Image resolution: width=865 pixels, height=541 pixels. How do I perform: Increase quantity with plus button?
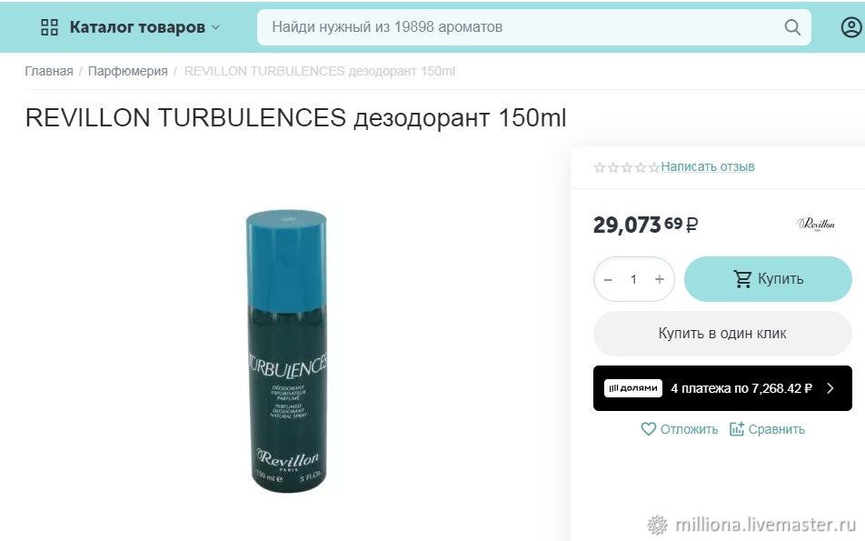click(660, 279)
